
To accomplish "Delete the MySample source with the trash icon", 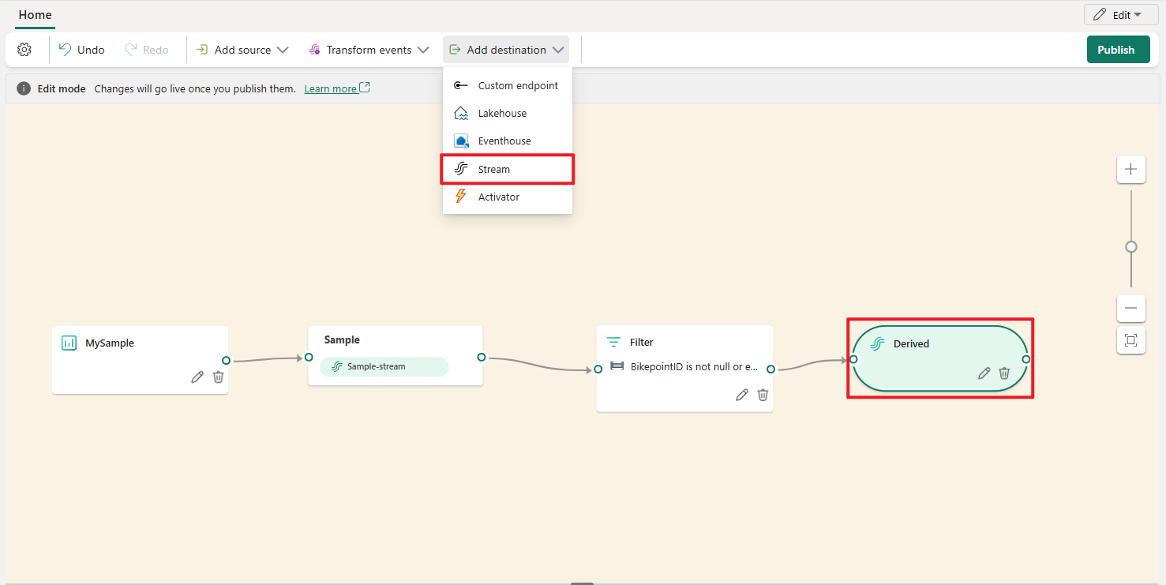I will coord(218,377).
